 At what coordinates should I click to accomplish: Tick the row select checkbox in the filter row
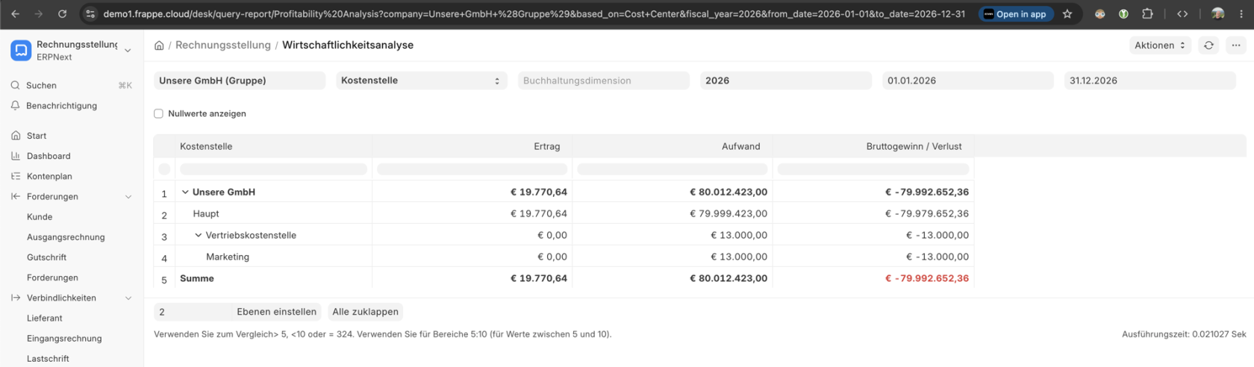click(164, 169)
